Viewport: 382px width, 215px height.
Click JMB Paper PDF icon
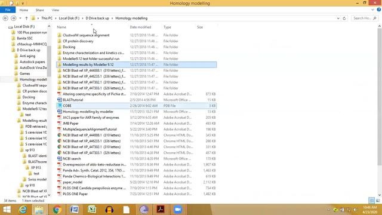(x=60, y=124)
